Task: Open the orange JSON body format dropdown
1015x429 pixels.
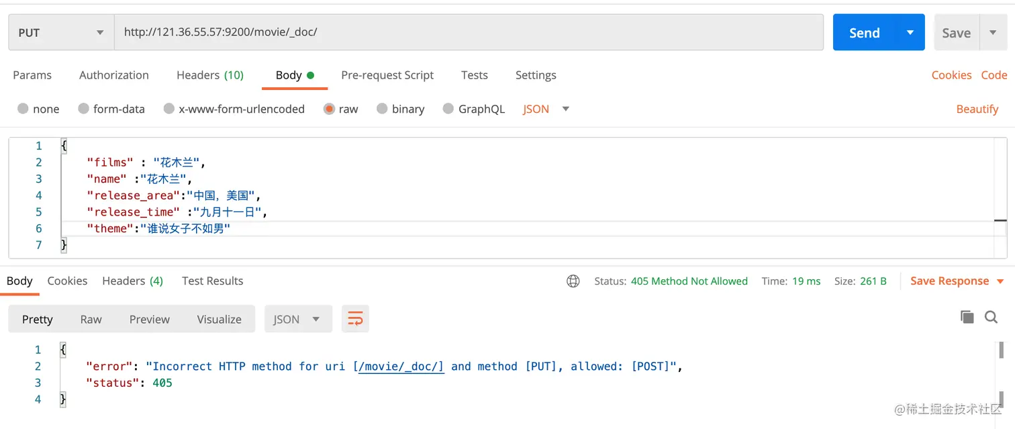Action: [546, 109]
